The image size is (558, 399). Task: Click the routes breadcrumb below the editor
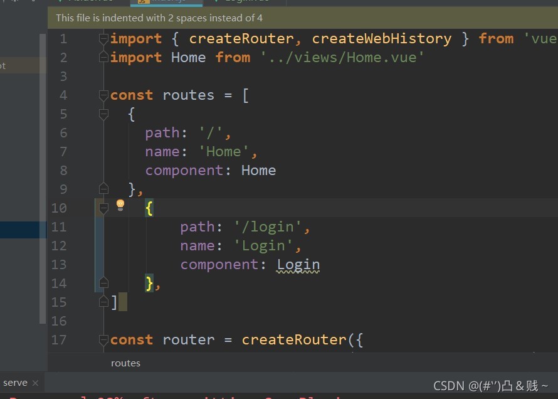click(x=125, y=363)
